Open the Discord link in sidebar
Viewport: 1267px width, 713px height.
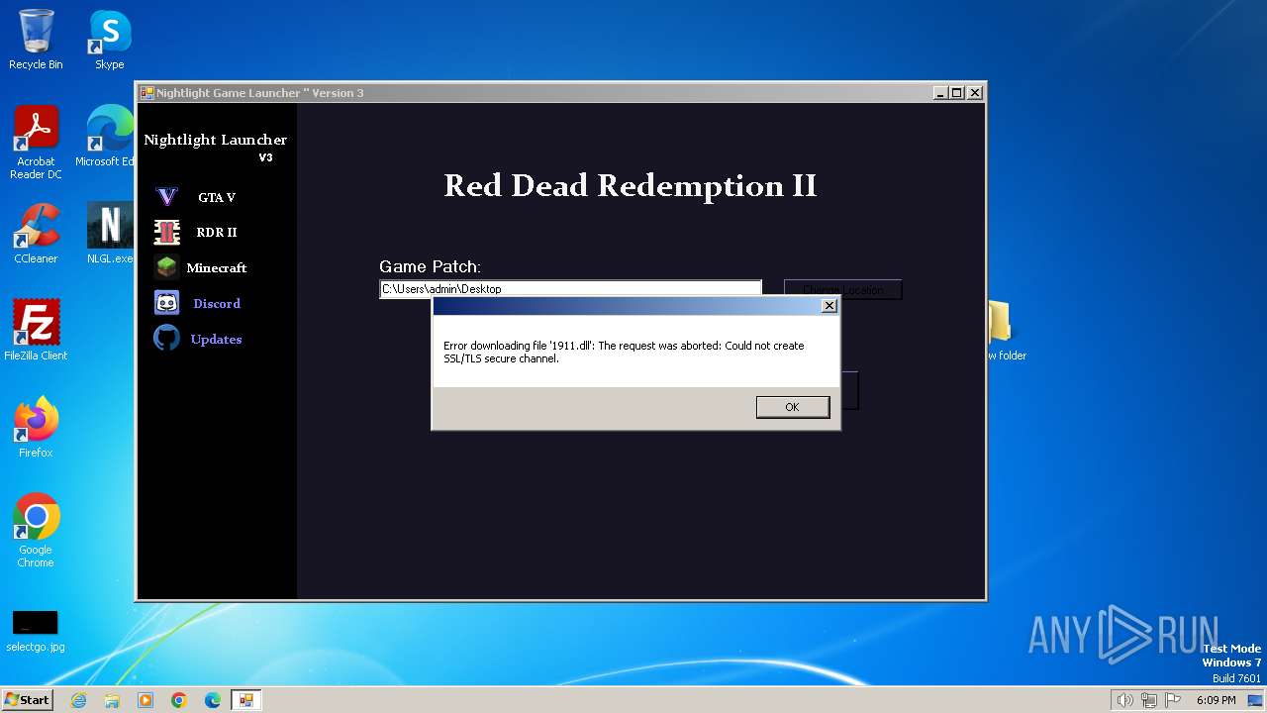pos(217,304)
